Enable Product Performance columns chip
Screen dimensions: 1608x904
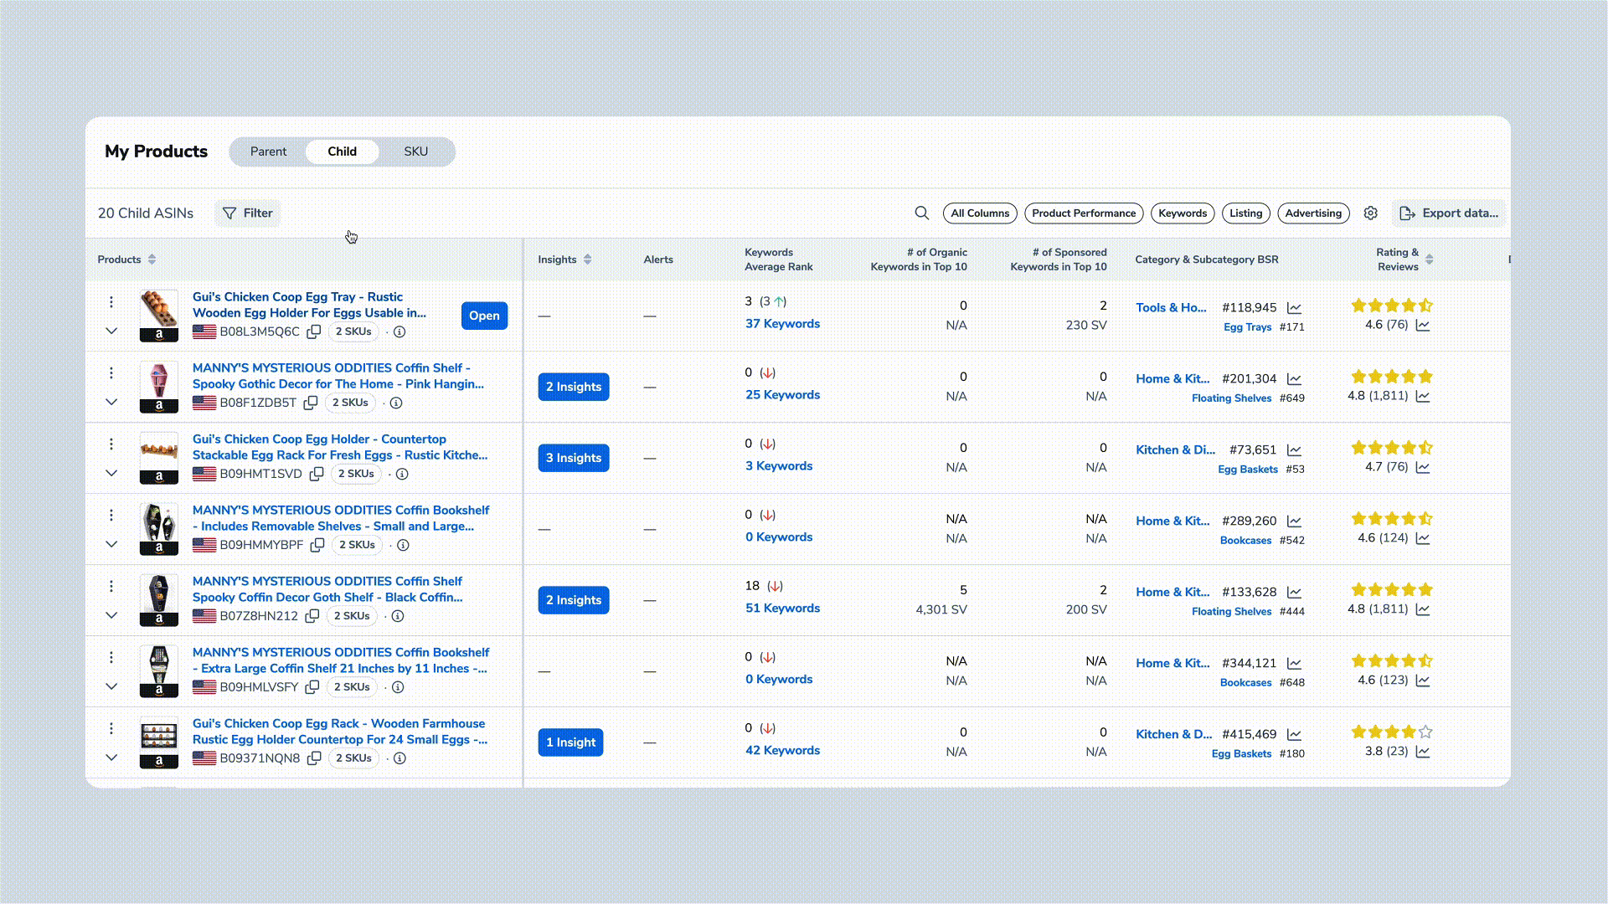1083,213
